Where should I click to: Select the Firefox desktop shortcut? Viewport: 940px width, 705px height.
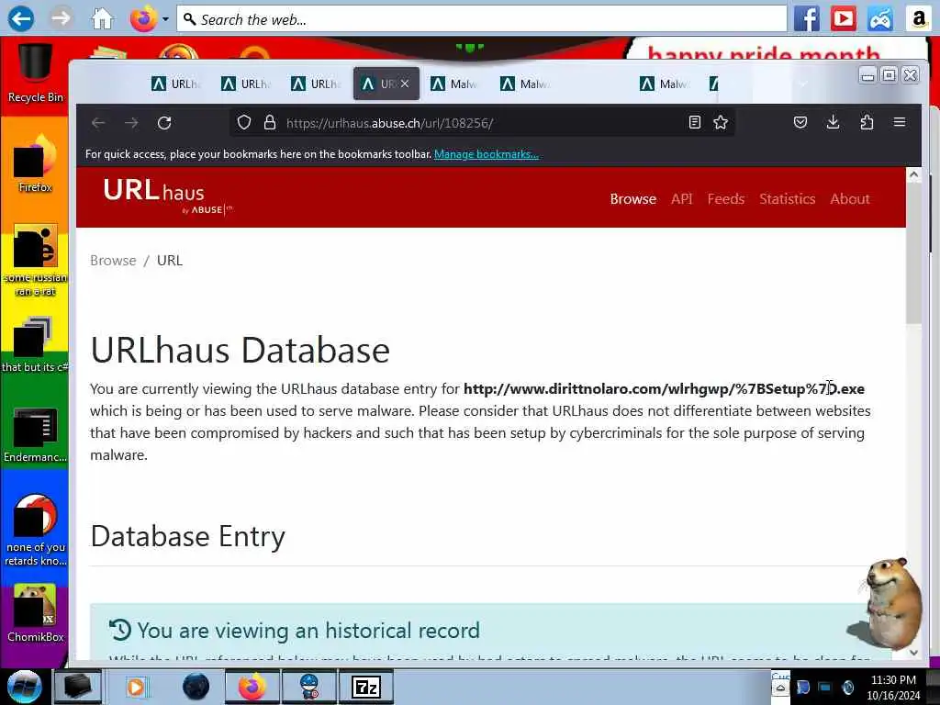[x=35, y=163]
